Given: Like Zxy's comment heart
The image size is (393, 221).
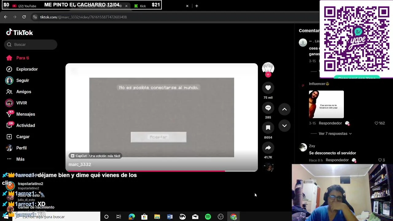Looking at the screenshot, I should tap(380, 160).
